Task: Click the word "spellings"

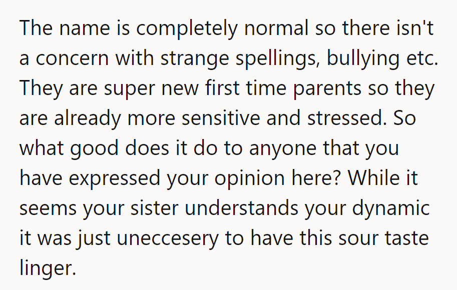Action: (278, 60)
